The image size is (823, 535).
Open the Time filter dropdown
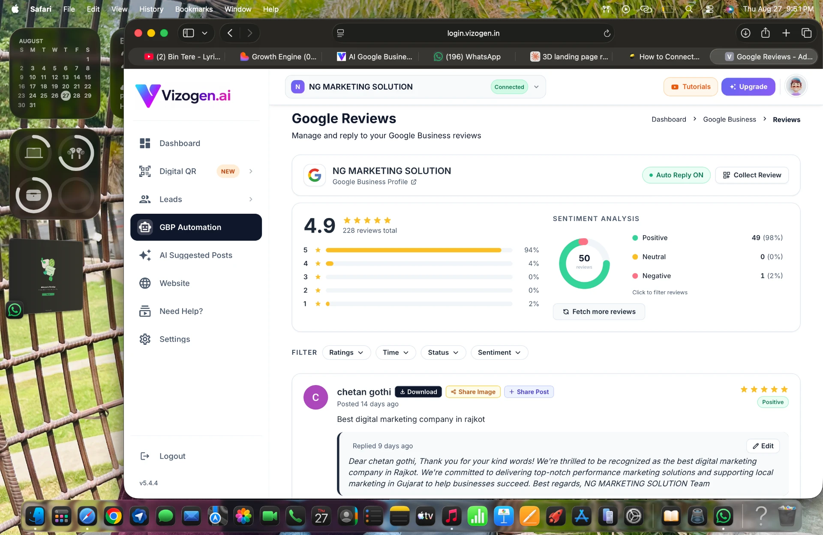point(396,353)
